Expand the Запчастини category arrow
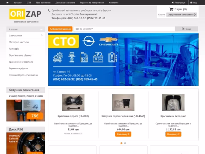 click(42, 36)
